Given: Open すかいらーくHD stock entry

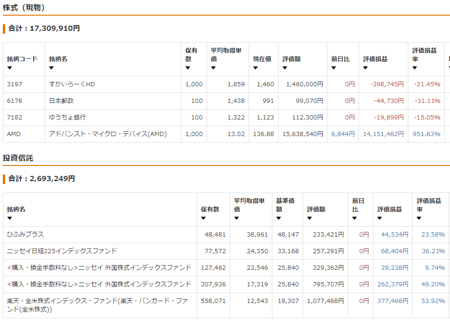Looking at the screenshot, I should pyautogui.click(x=72, y=84).
